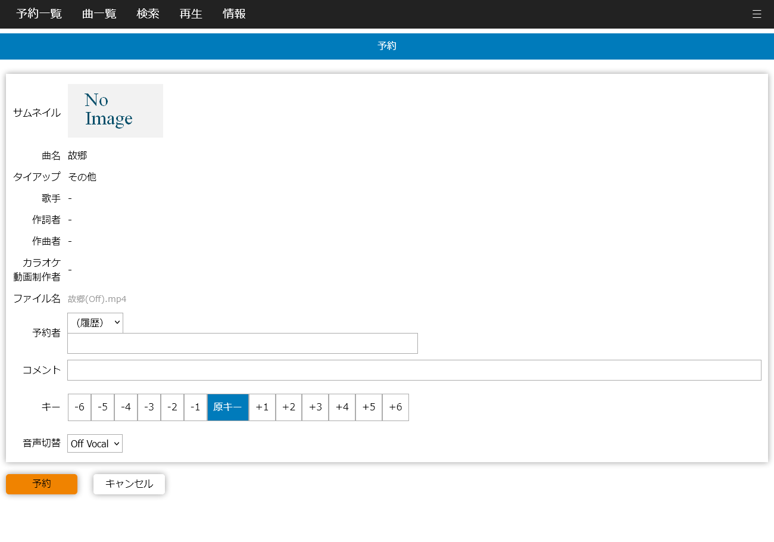Click the キャンセル button
Image resolution: width=774 pixels, height=542 pixels.
[129, 484]
